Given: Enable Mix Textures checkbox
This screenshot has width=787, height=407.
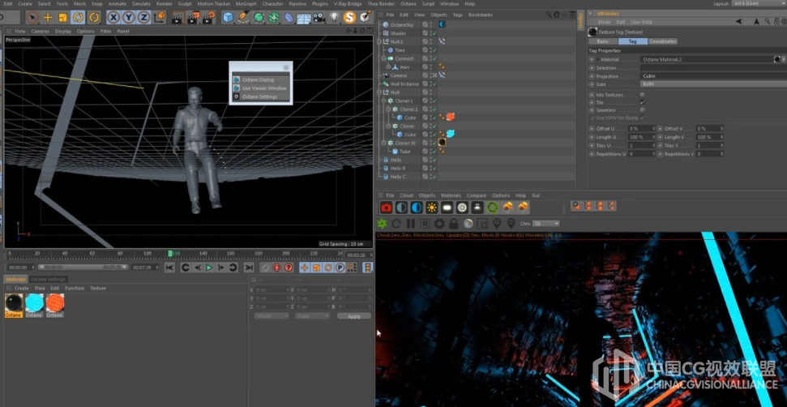Looking at the screenshot, I should (x=643, y=94).
